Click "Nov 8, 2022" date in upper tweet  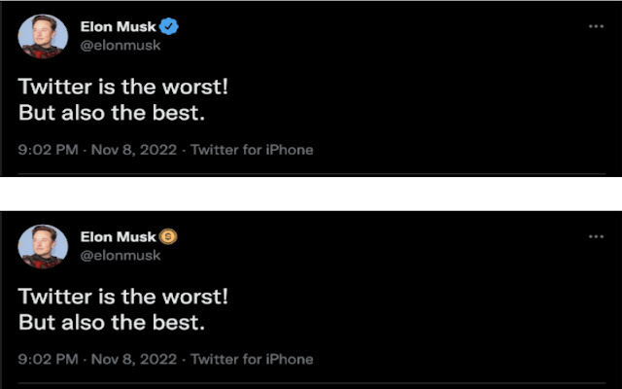tap(134, 150)
